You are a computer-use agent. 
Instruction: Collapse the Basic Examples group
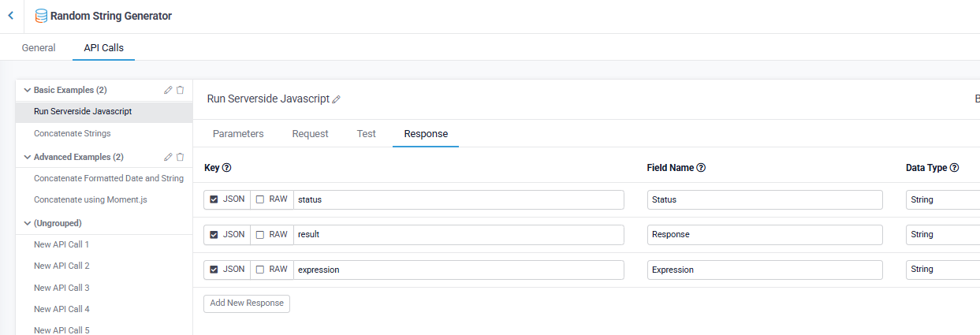pyautogui.click(x=28, y=91)
